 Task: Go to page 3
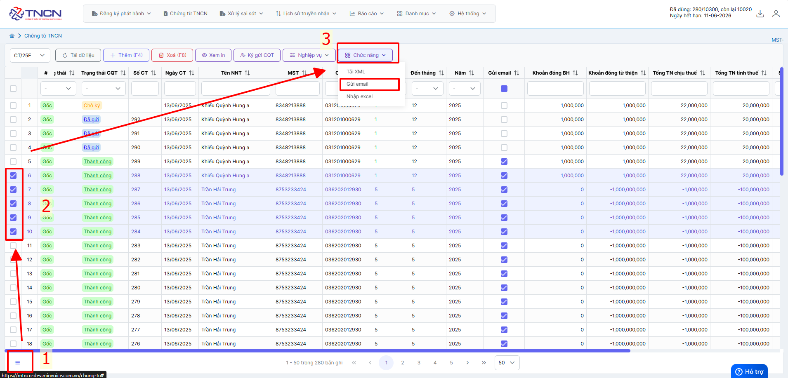click(419, 363)
